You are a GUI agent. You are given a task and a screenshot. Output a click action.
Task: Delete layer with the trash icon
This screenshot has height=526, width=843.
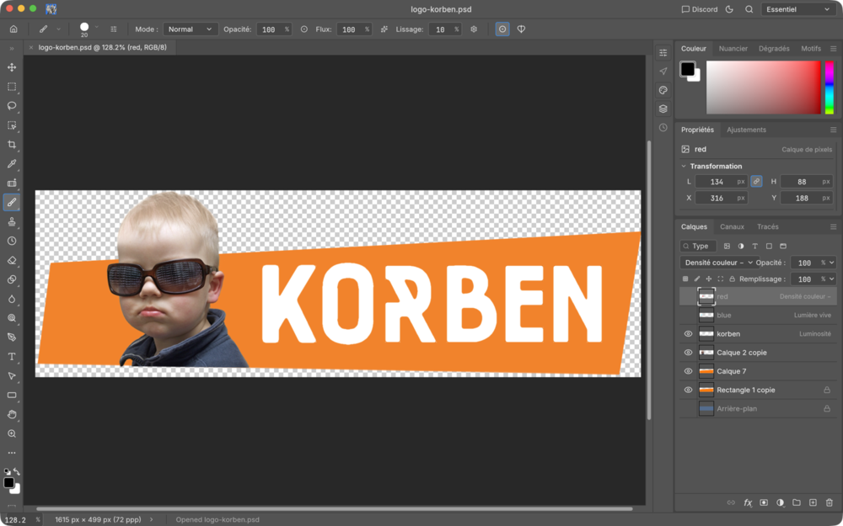pos(829,503)
